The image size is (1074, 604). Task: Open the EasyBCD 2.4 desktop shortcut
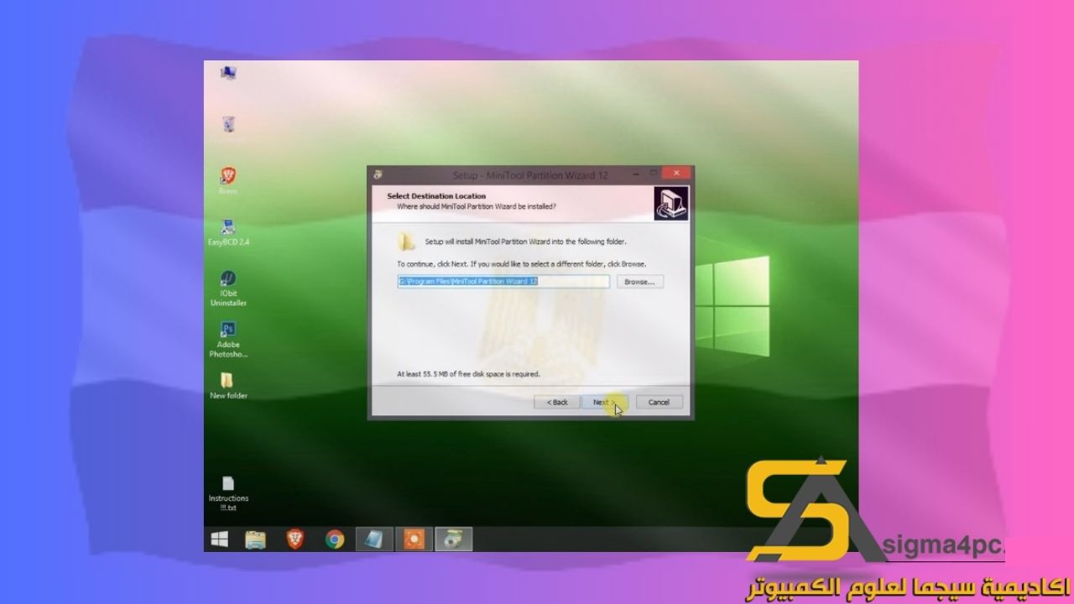tap(228, 232)
